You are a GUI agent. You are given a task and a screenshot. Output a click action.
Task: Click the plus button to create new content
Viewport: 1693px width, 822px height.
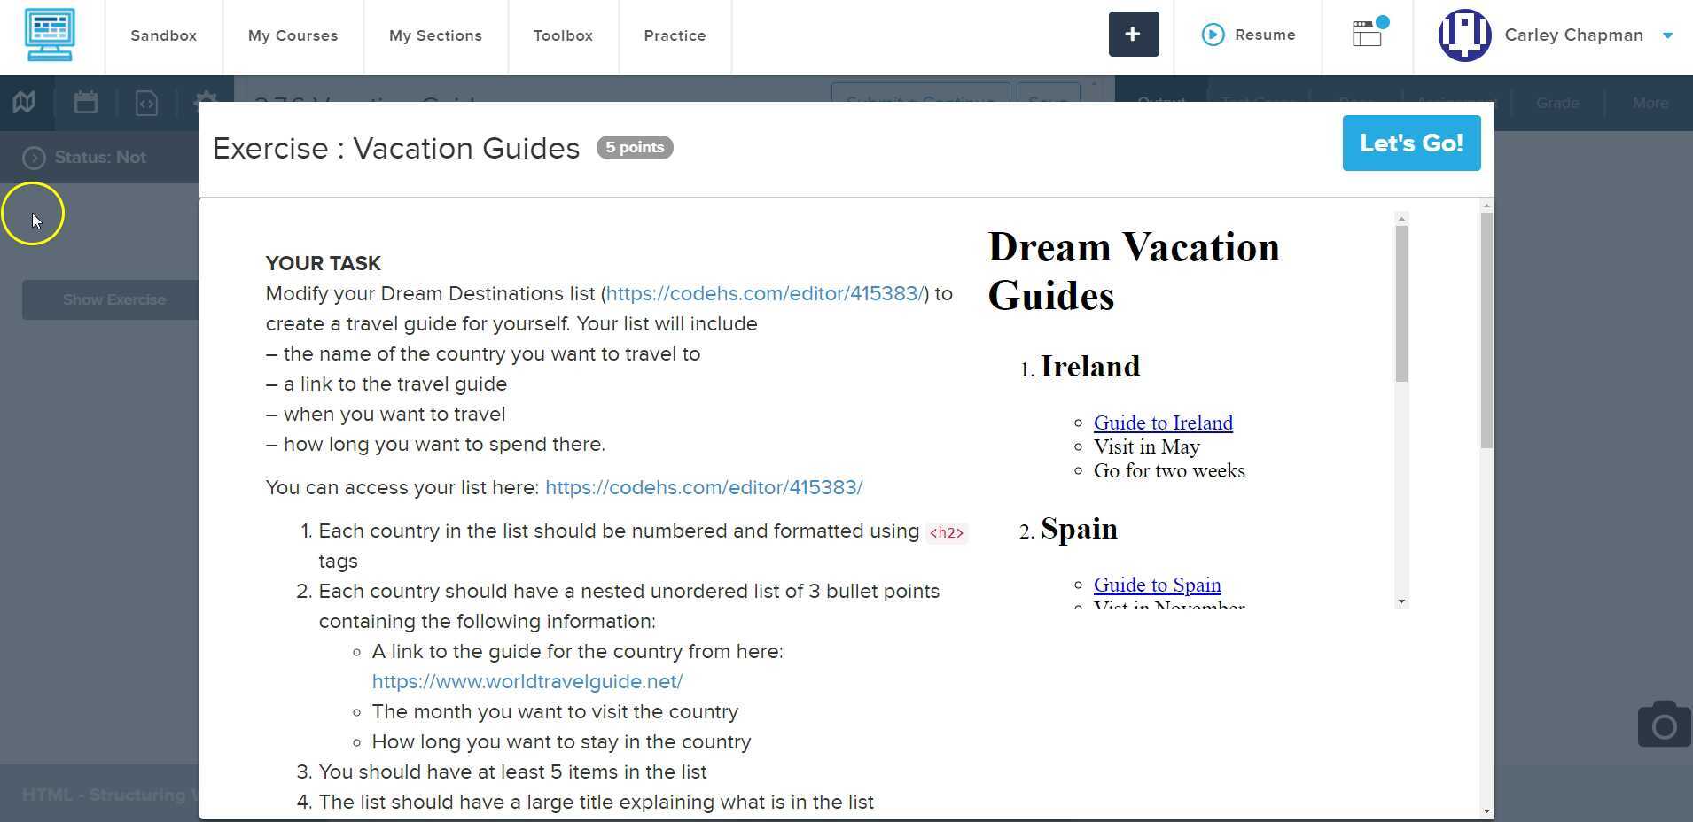(1134, 34)
